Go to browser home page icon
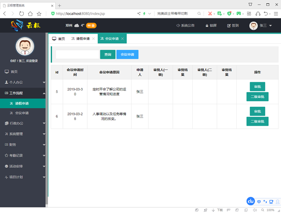Screen dimensions: 281x213 click(x=30, y=14)
